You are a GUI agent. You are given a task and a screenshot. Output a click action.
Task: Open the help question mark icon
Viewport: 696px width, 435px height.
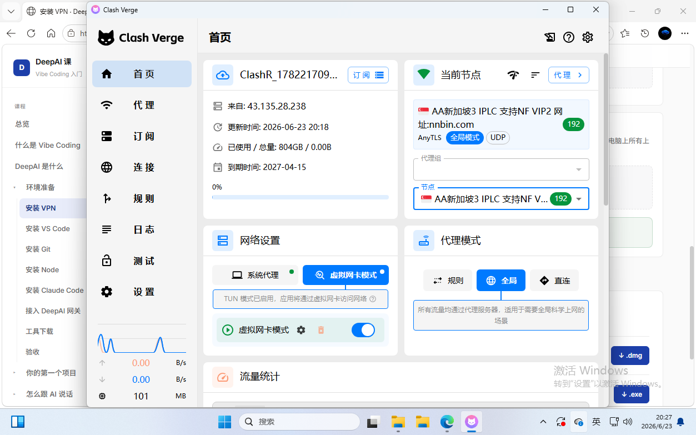click(568, 37)
